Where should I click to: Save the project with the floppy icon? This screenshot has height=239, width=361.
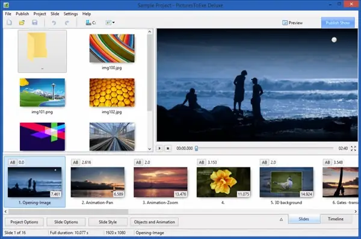[34, 23]
